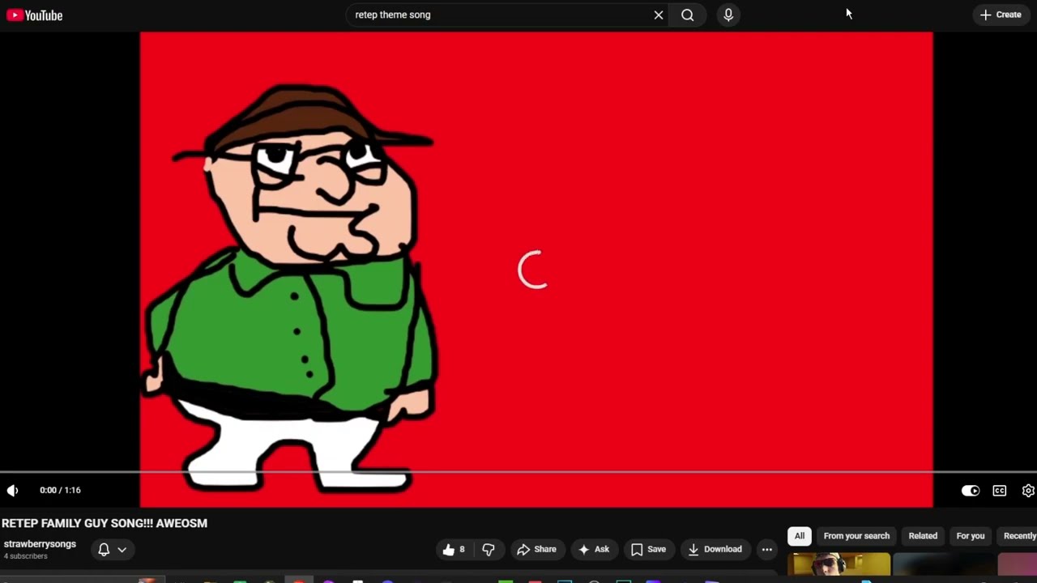Start voice search with the microphone

click(728, 15)
